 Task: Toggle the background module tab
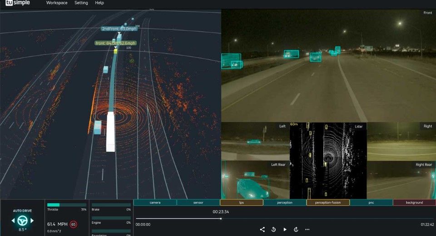pos(414,203)
